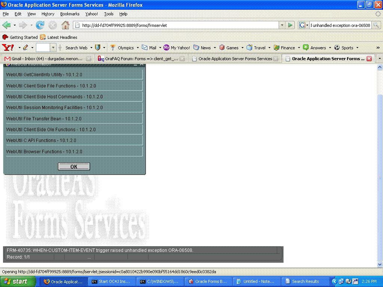The height and width of the screenshot is (287, 383).
Task: Reload the page with the refresh icon
Action: coord(40,25)
